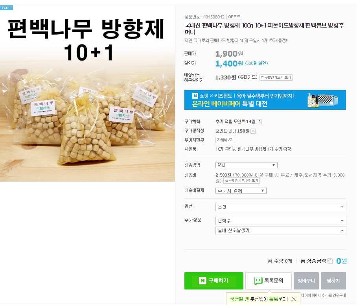
Task: Click the N logo on the purchase button
Action: tap(202, 281)
